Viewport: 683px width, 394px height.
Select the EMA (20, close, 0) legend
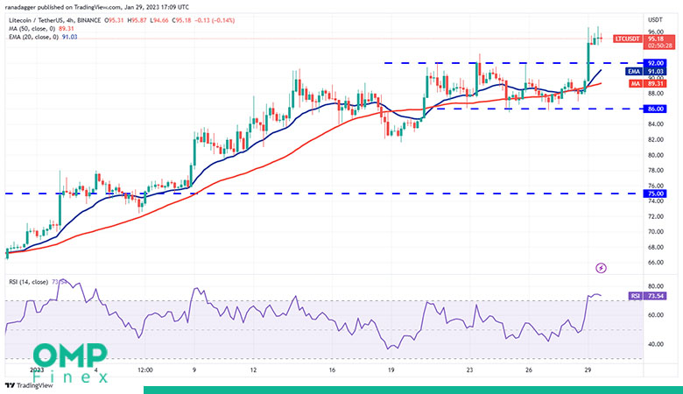(33, 37)
